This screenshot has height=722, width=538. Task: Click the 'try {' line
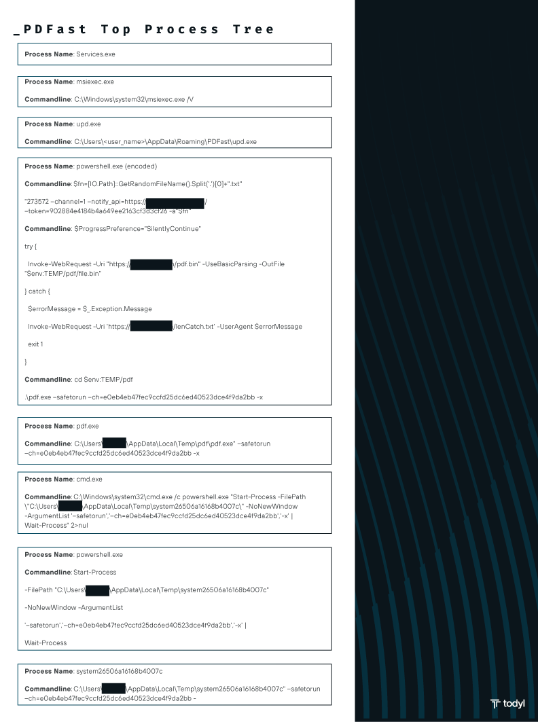31,247
